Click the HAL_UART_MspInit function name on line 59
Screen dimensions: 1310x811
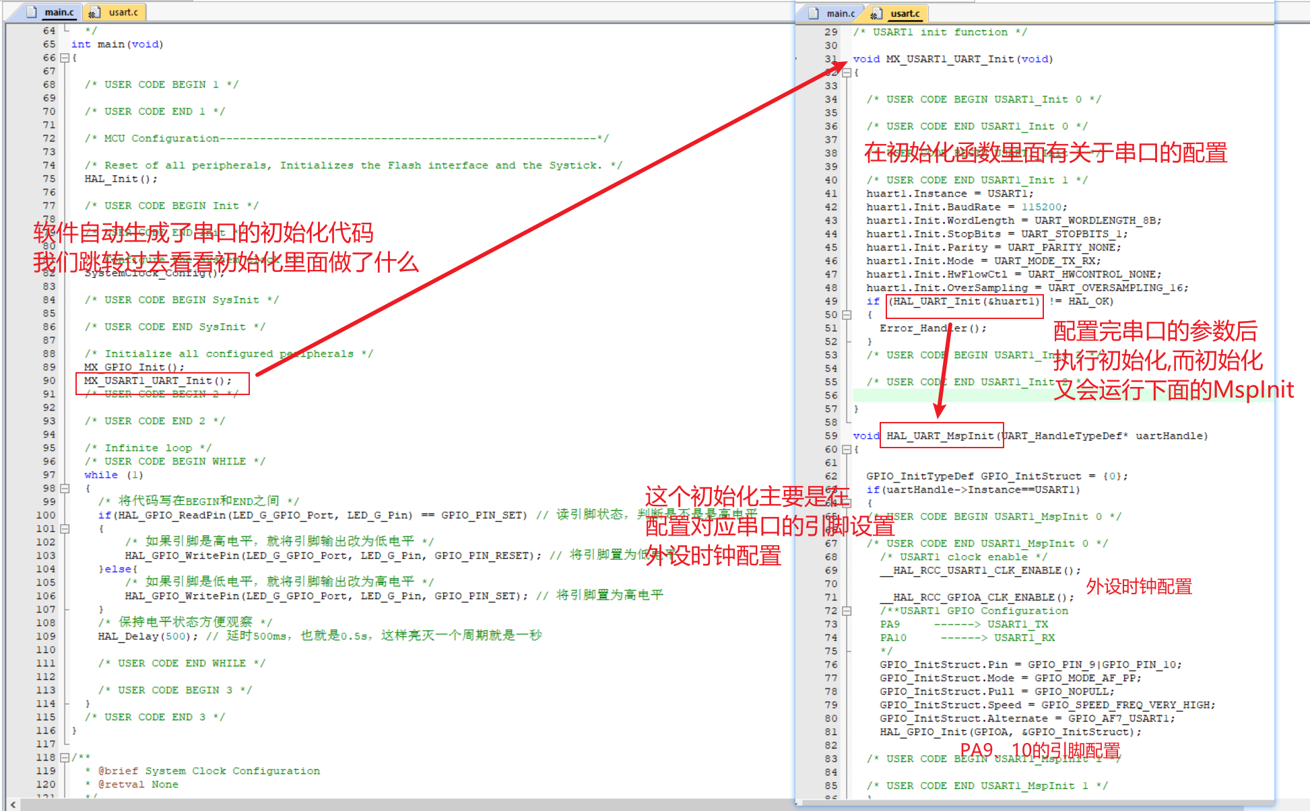[x=940, y=436]
